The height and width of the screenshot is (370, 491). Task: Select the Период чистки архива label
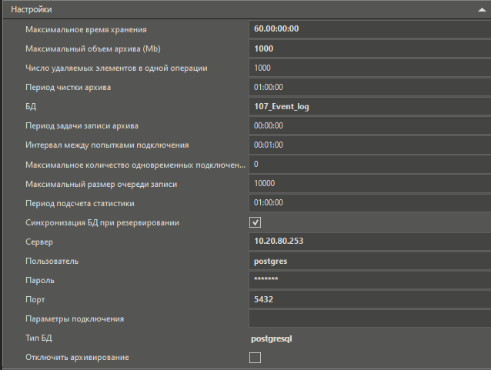pos(68,88)
